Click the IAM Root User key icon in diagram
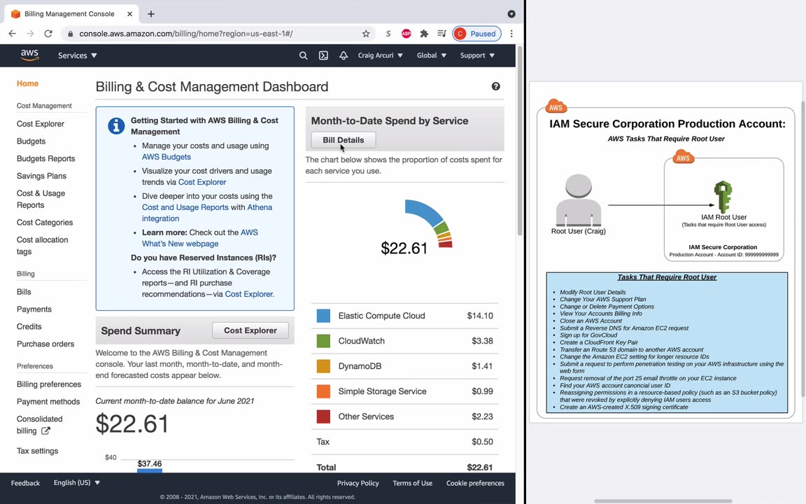The image size is (806, 504). pyautogui.click(x=723, y=197)
